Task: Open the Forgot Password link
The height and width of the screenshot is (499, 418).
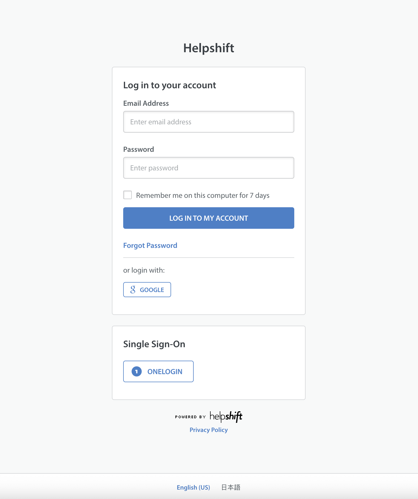Action: click(x=150, y=245)
